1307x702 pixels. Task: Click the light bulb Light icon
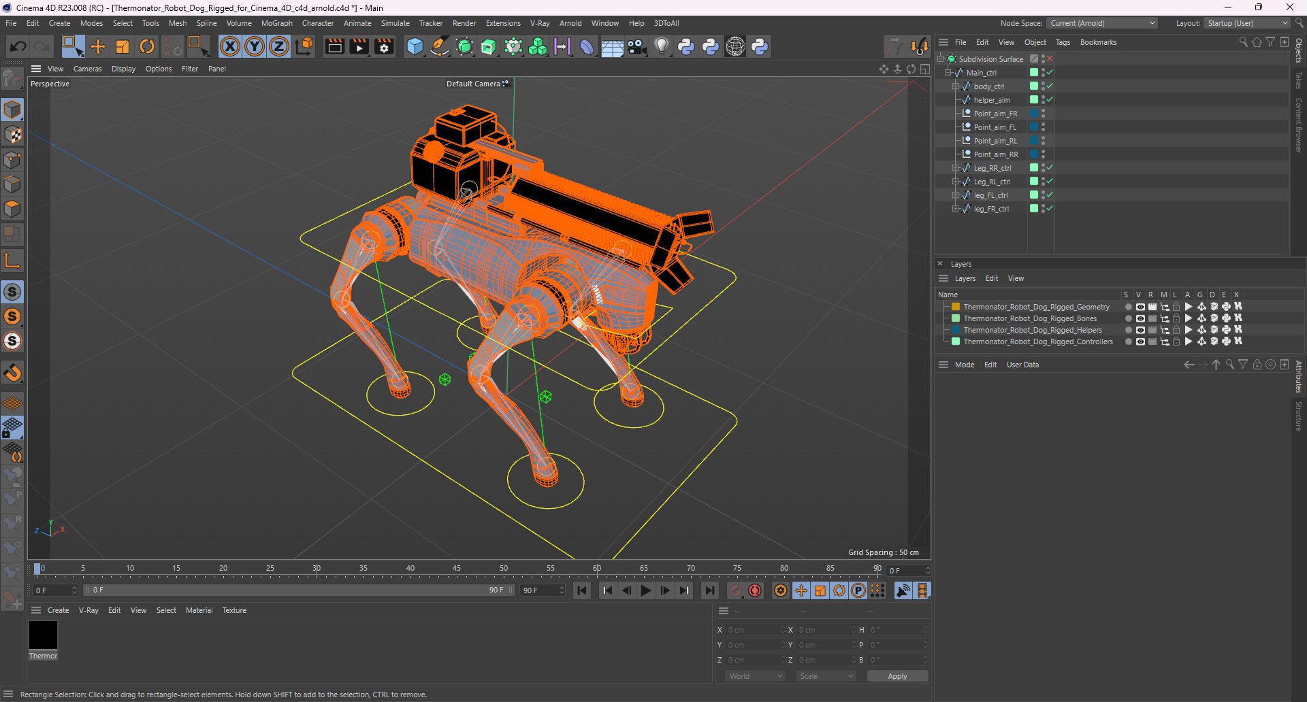[662, 46]
